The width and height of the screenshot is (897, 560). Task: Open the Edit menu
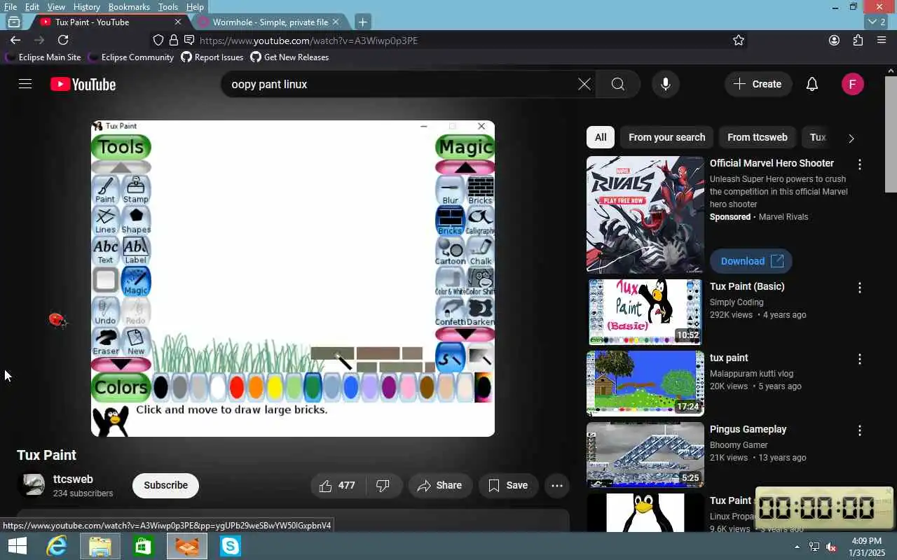click(x=32, y=7)
